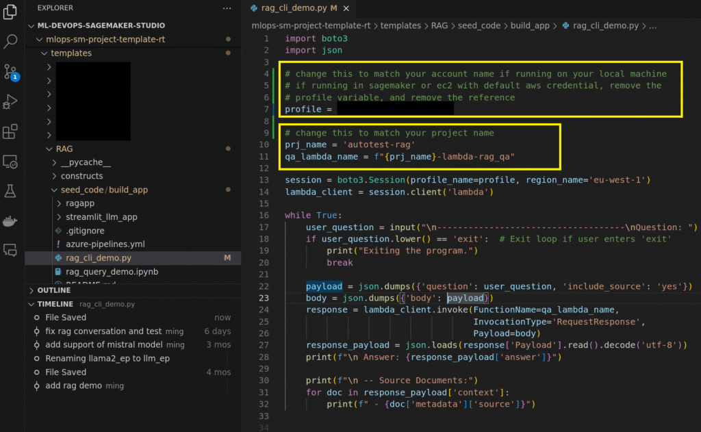Open azure-pipelines.yml file
The width and height of the screenshot is (701, 432).
[x=105, y=244]
